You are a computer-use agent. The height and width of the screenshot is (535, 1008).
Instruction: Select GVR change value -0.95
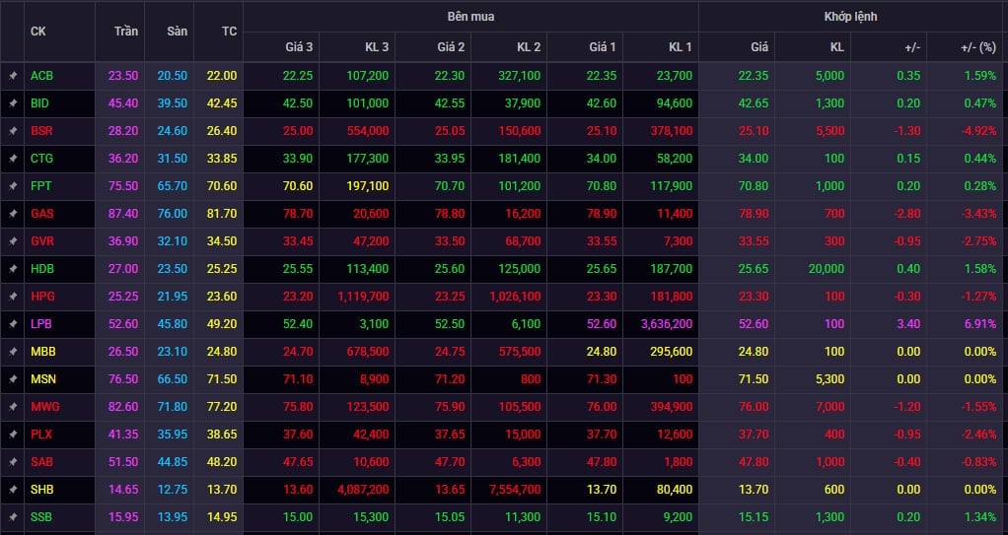pyautogui.click(x=907, y=241)
